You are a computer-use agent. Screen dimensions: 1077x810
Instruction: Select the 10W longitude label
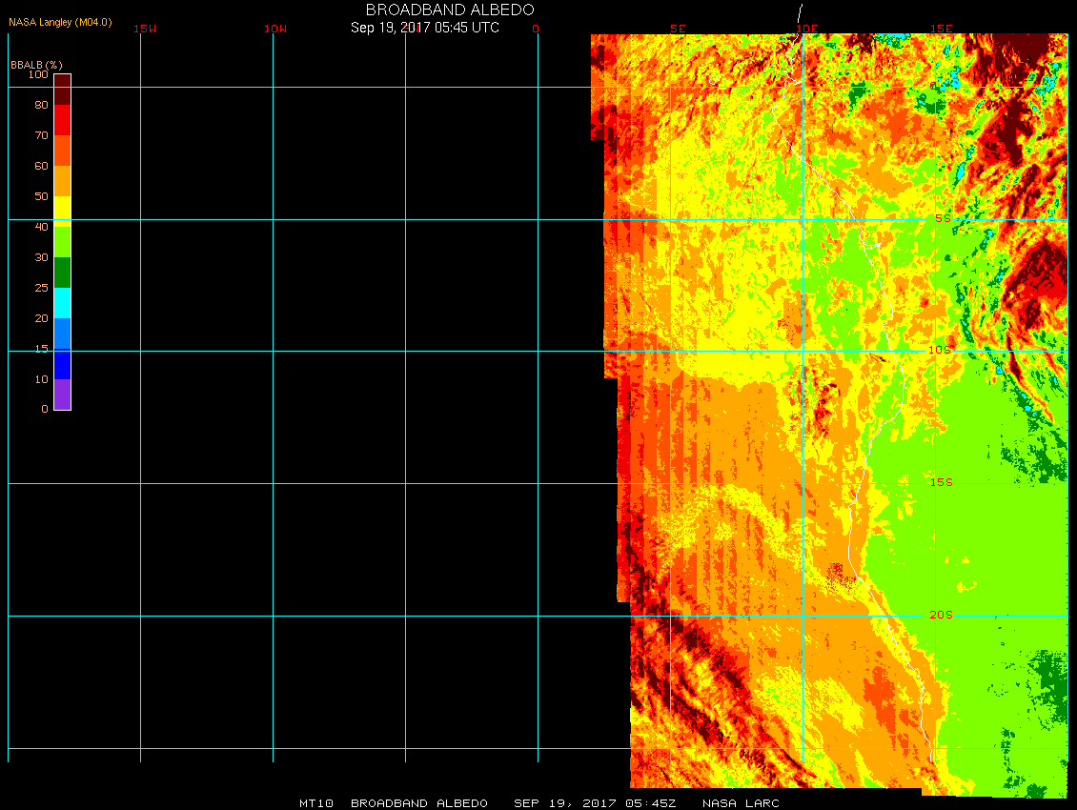pyautogui.click(x=275, y=29)
